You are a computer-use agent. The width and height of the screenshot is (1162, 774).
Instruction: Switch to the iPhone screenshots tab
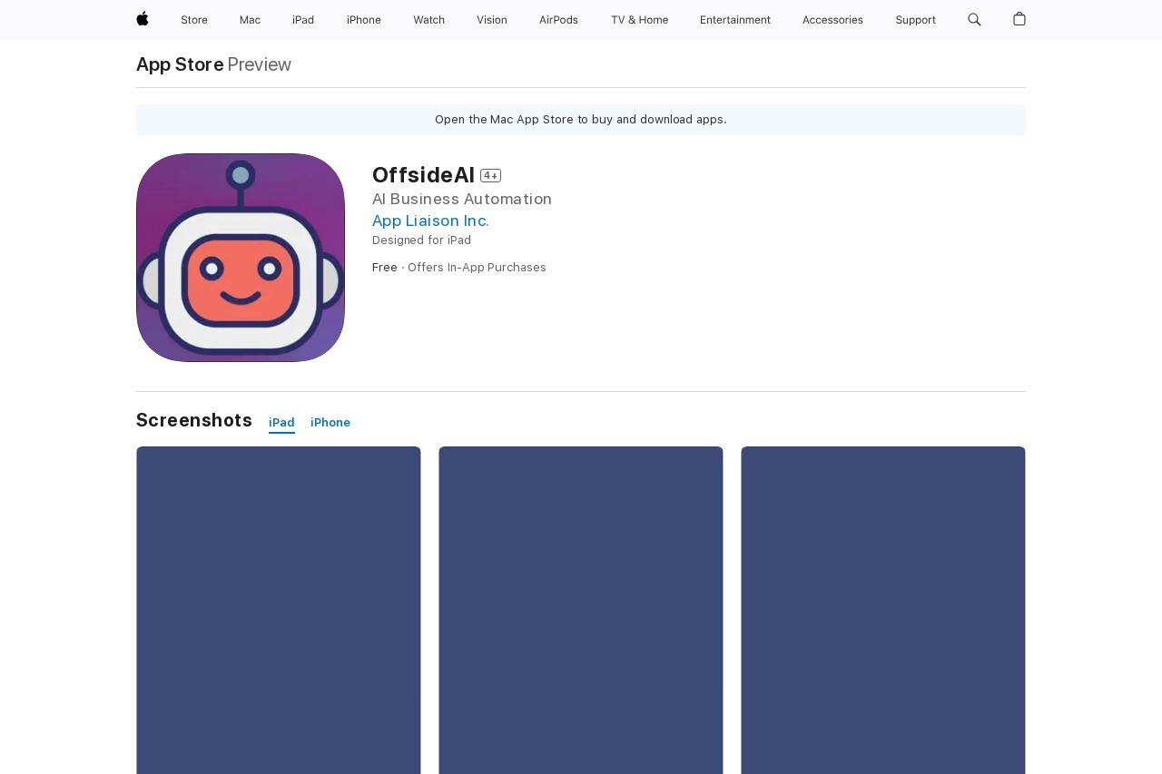coord(330,423)
